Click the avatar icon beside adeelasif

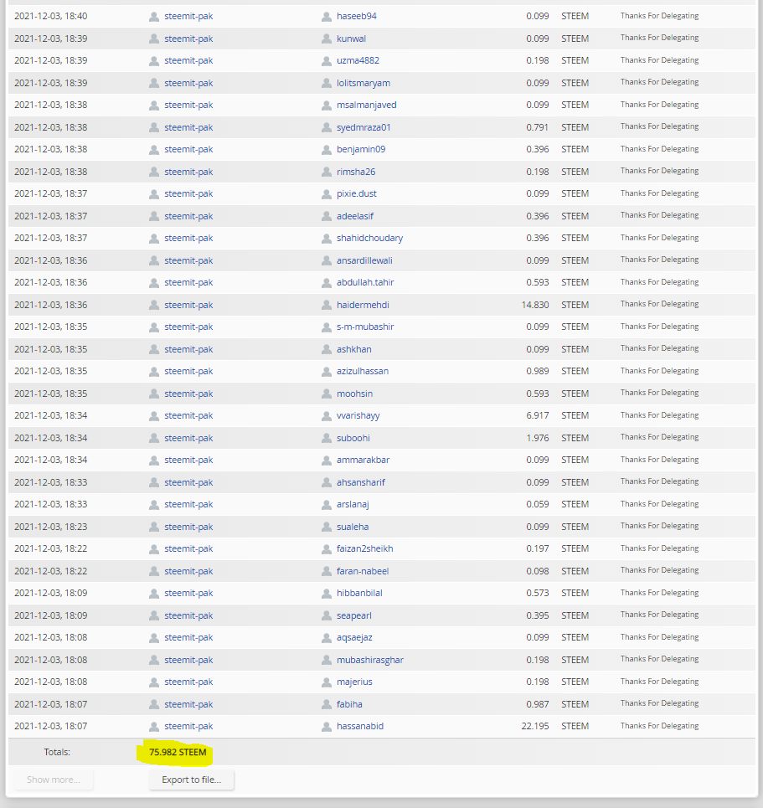click(327, 216)
